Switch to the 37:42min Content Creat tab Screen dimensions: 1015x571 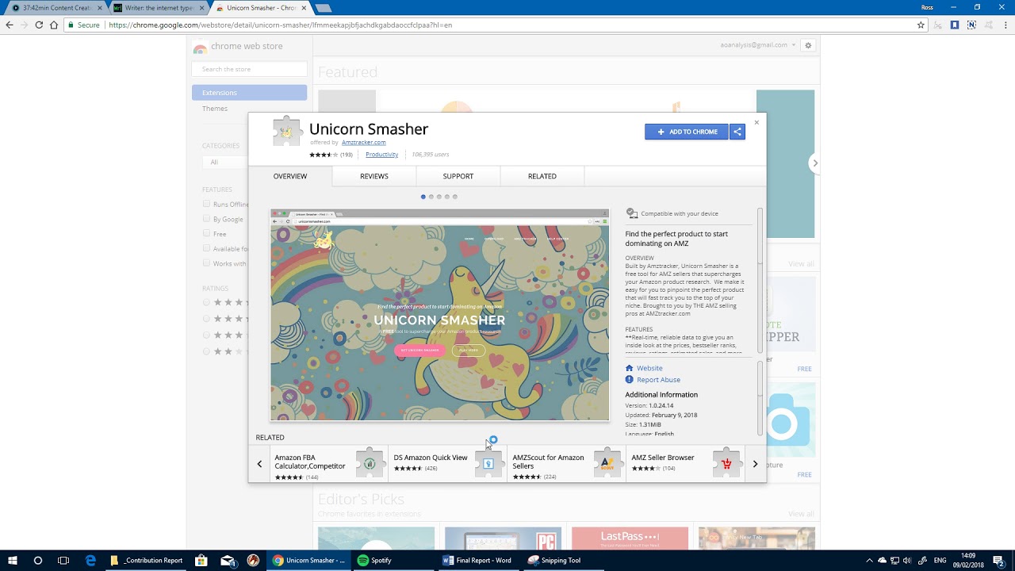coord(56,8)
